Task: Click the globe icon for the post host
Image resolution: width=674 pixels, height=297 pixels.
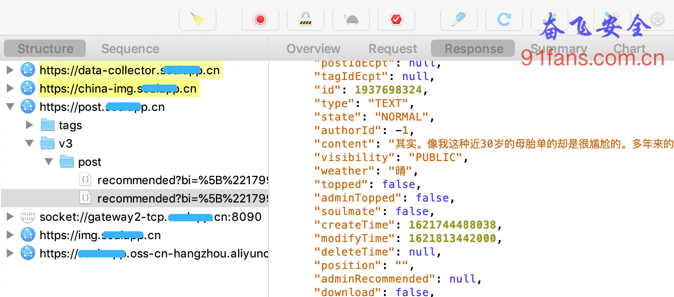Action: (x=28, y=107)
